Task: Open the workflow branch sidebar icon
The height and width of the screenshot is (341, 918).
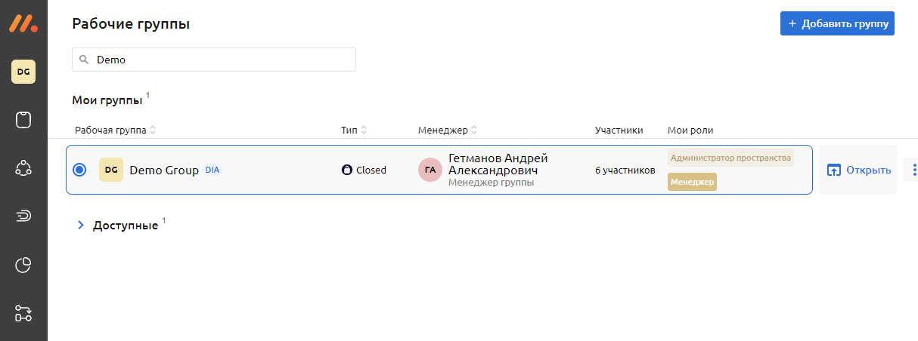Action: 23,312
